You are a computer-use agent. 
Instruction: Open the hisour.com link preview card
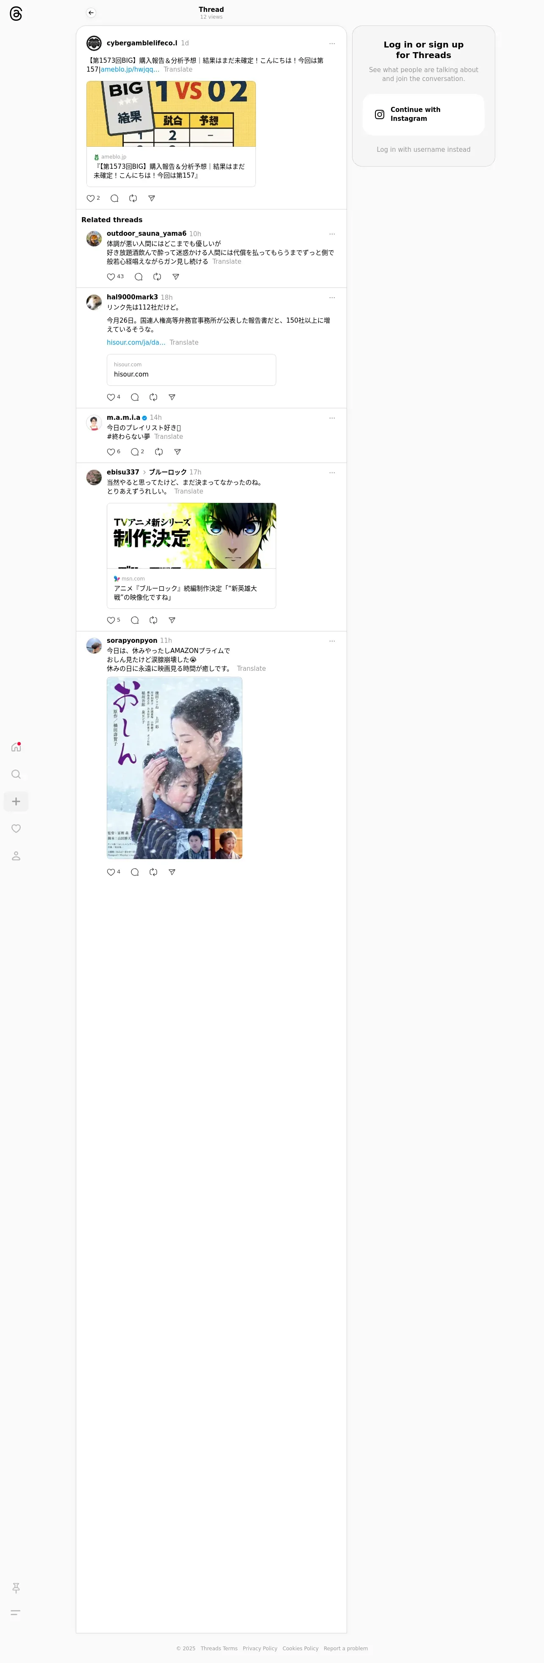(191, 370)
